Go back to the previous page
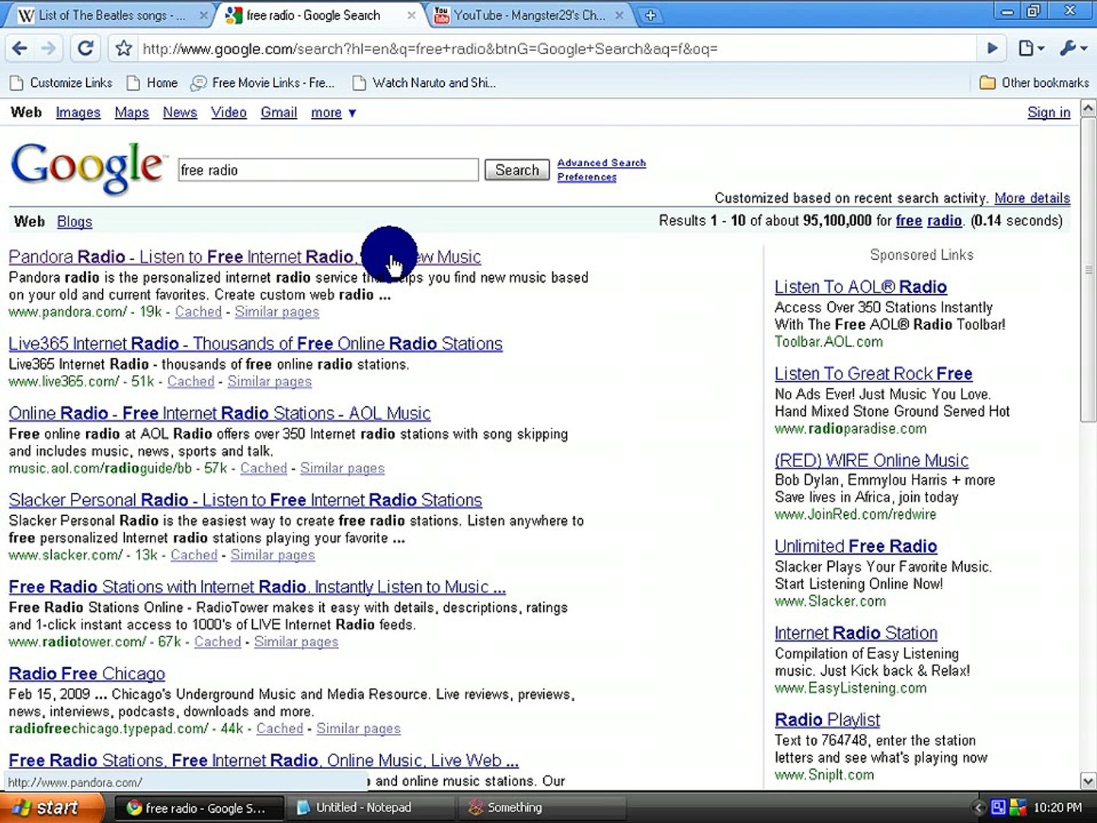 20,49
